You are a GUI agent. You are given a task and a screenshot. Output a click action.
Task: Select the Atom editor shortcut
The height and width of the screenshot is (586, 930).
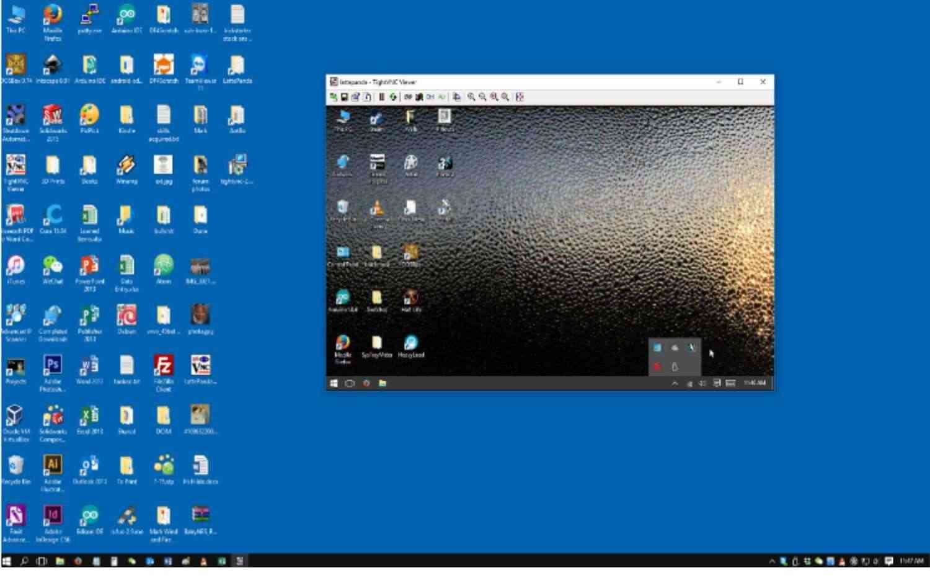[164, 269]
